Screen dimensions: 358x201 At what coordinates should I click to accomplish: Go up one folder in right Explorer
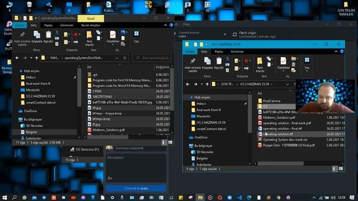click(x=207, y=84)
